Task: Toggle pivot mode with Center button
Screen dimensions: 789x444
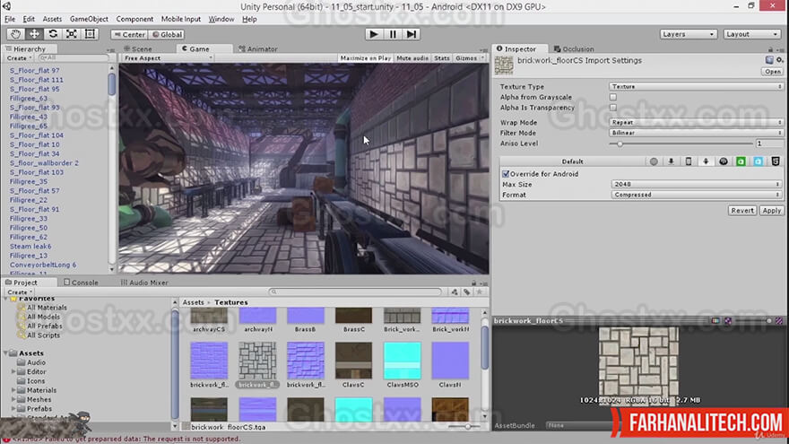Action: coord(129,35)
